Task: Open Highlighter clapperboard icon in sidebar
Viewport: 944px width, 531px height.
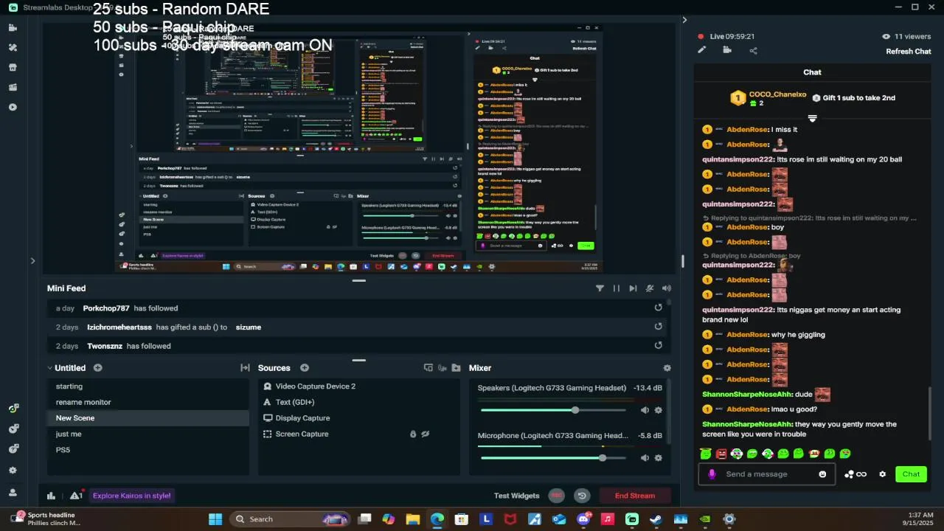Action: pos(13,87)
